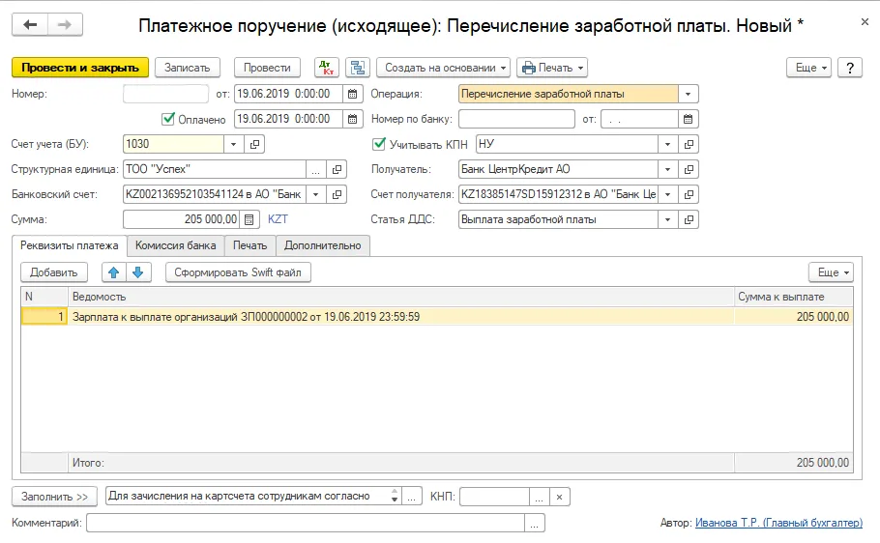Switch to the Печать tab

(x=250, y=245)
